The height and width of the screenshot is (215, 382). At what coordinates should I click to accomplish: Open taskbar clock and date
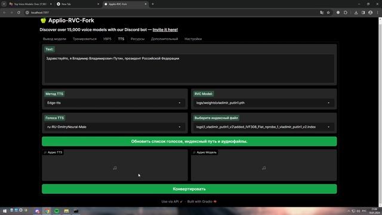pos(374,211)
